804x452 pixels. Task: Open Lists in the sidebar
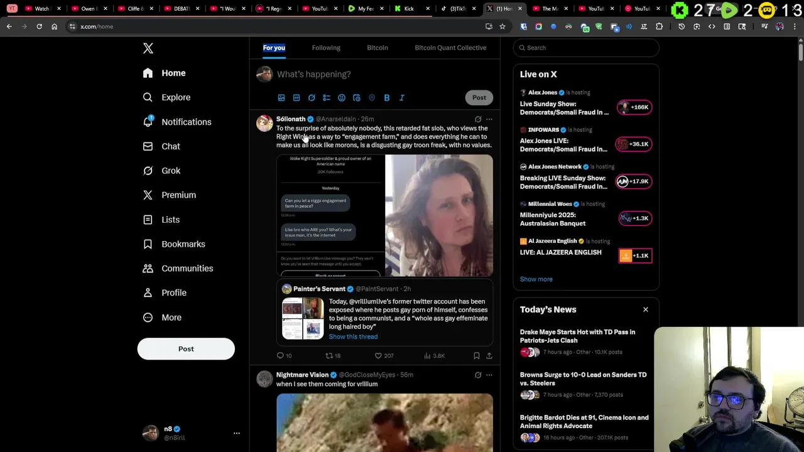click(161, 220)
